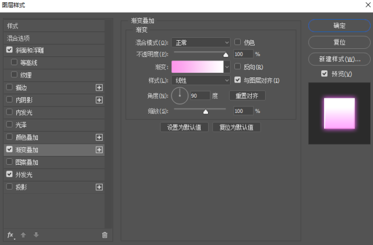This screenshot has height=245, width=373.
Task: Enable the 内发光 checkbox
Action: coord(9,112)
